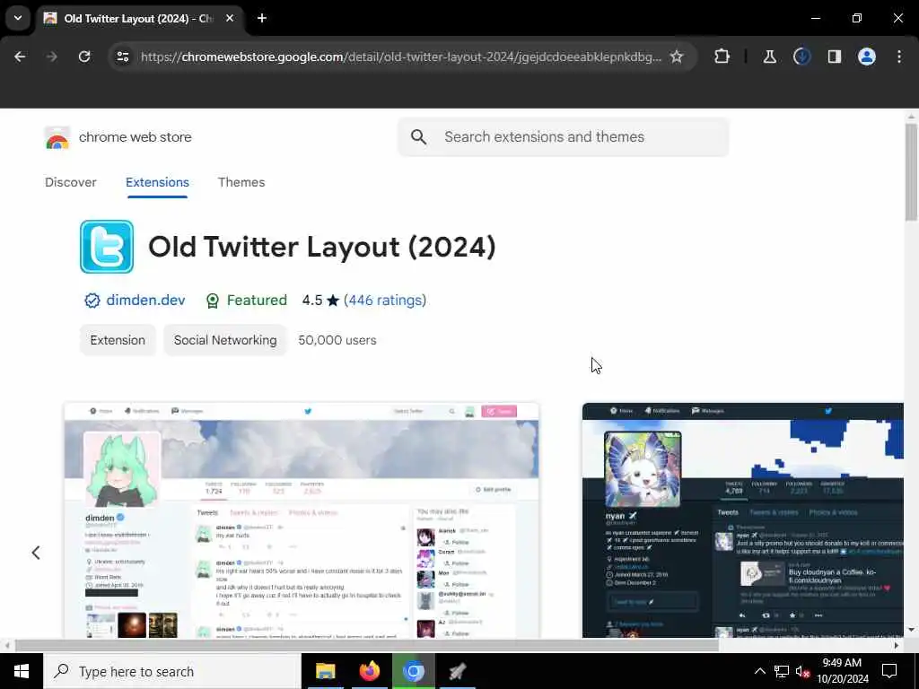Click the address bar URL

click(401, 57)
